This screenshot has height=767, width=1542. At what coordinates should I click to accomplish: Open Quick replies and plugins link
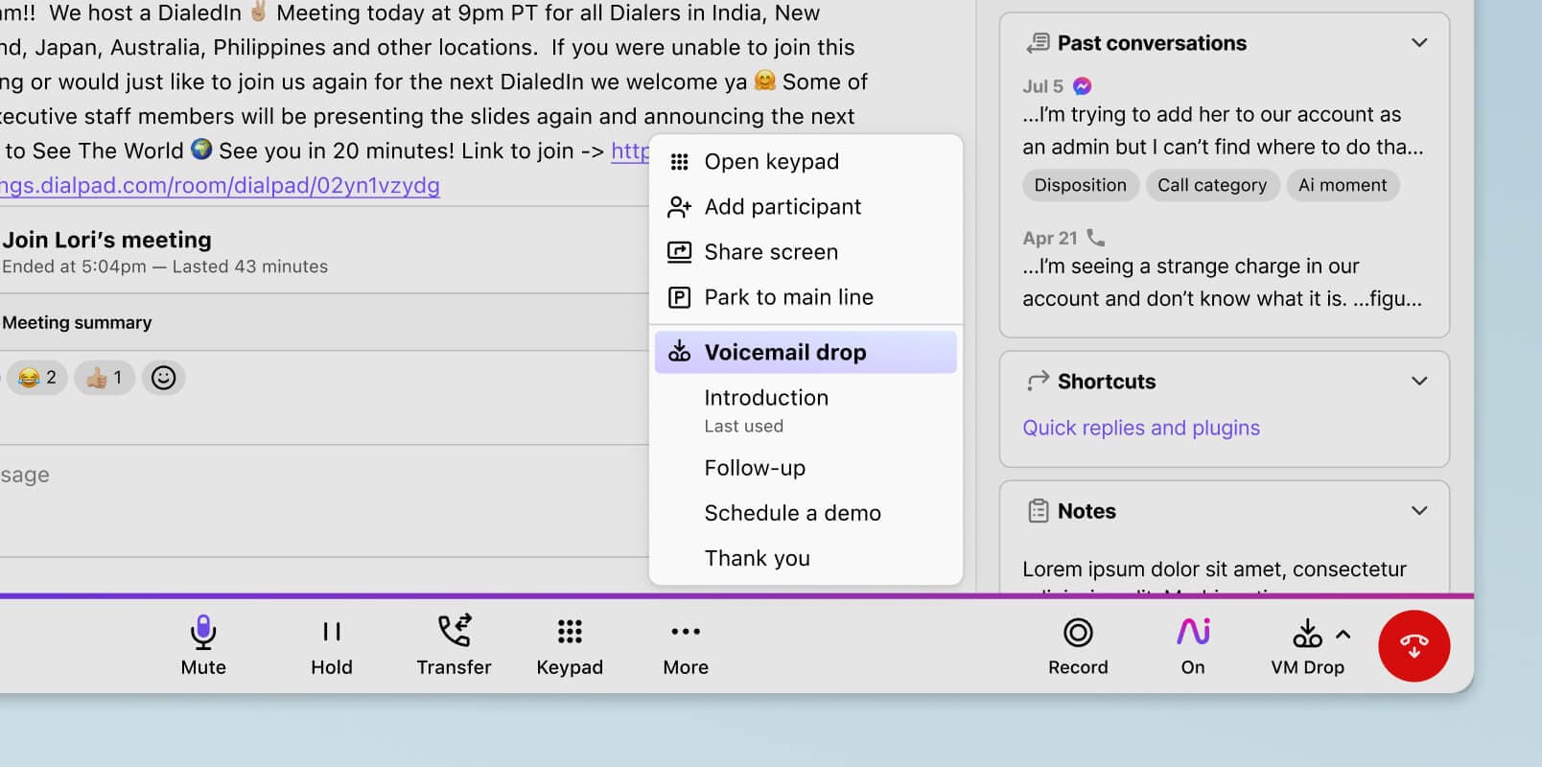(x=1141, y=428)
